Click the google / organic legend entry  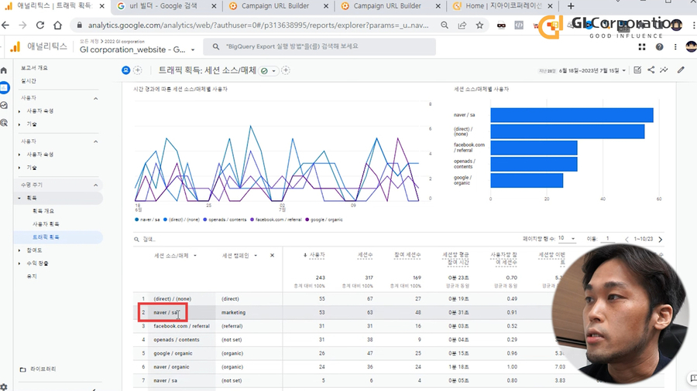[324, 219]
